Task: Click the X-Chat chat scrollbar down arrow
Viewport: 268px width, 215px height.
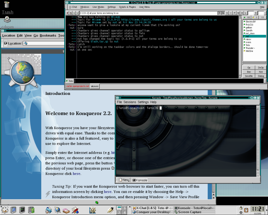Action: (x=240, y=76)
